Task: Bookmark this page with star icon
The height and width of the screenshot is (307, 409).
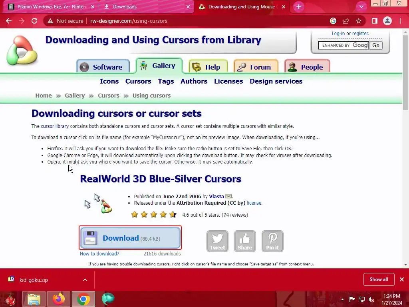Action: pyautogui.click(x=359, y=21)
